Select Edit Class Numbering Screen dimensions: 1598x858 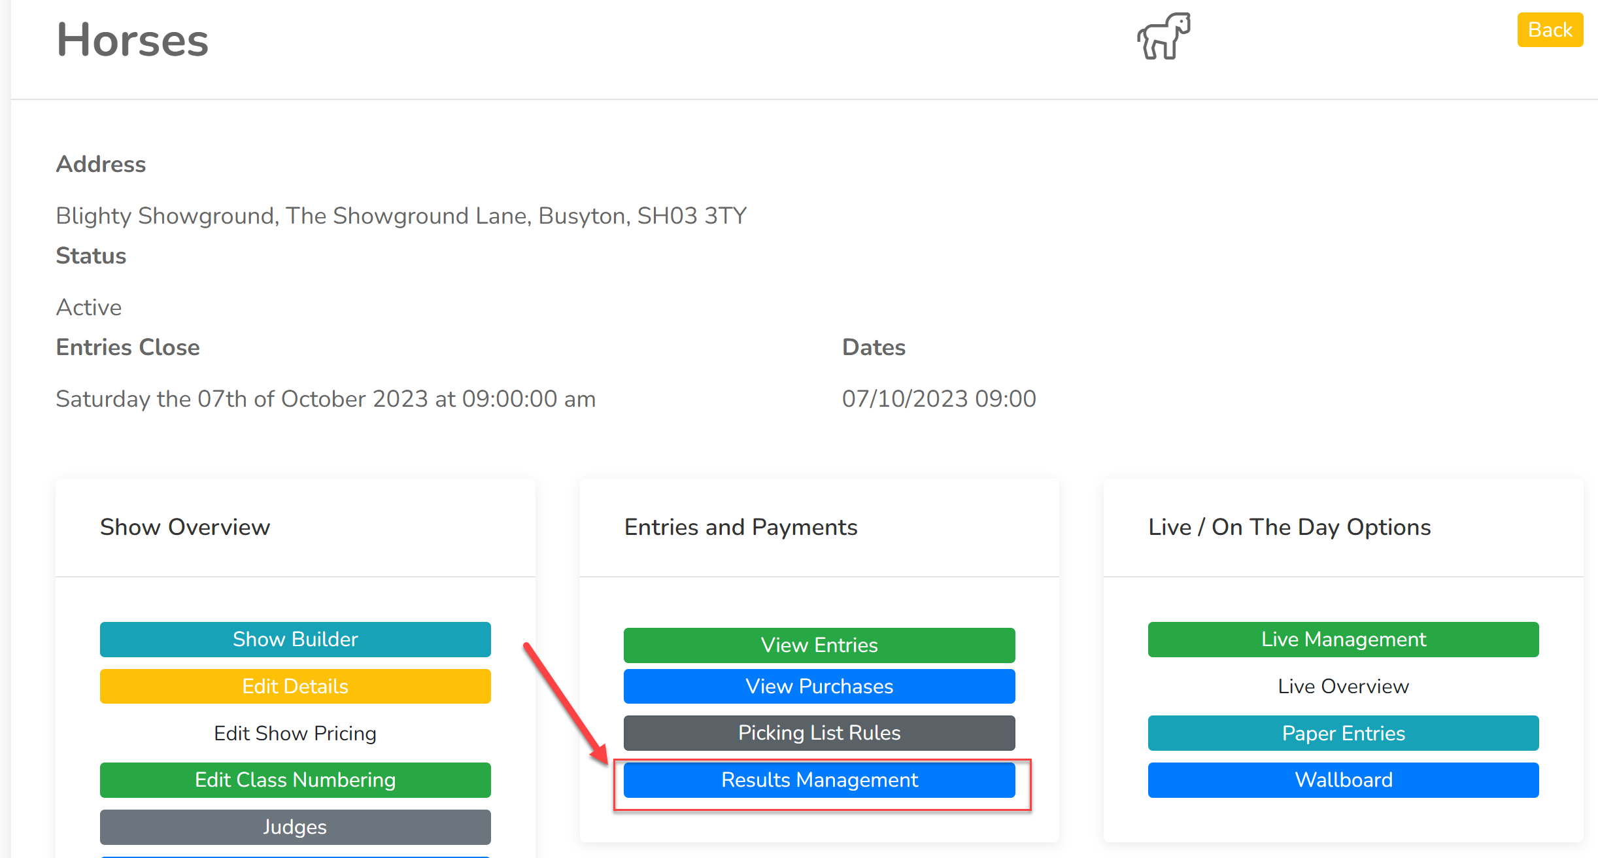(x=295, y=780)
